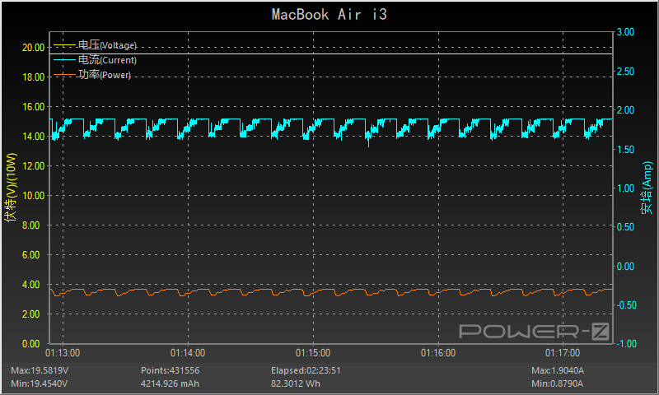The width and height of the screenshot is (659, 395).
Task: Click the cyan current legend line sample
Action: [x=64, y=60]
